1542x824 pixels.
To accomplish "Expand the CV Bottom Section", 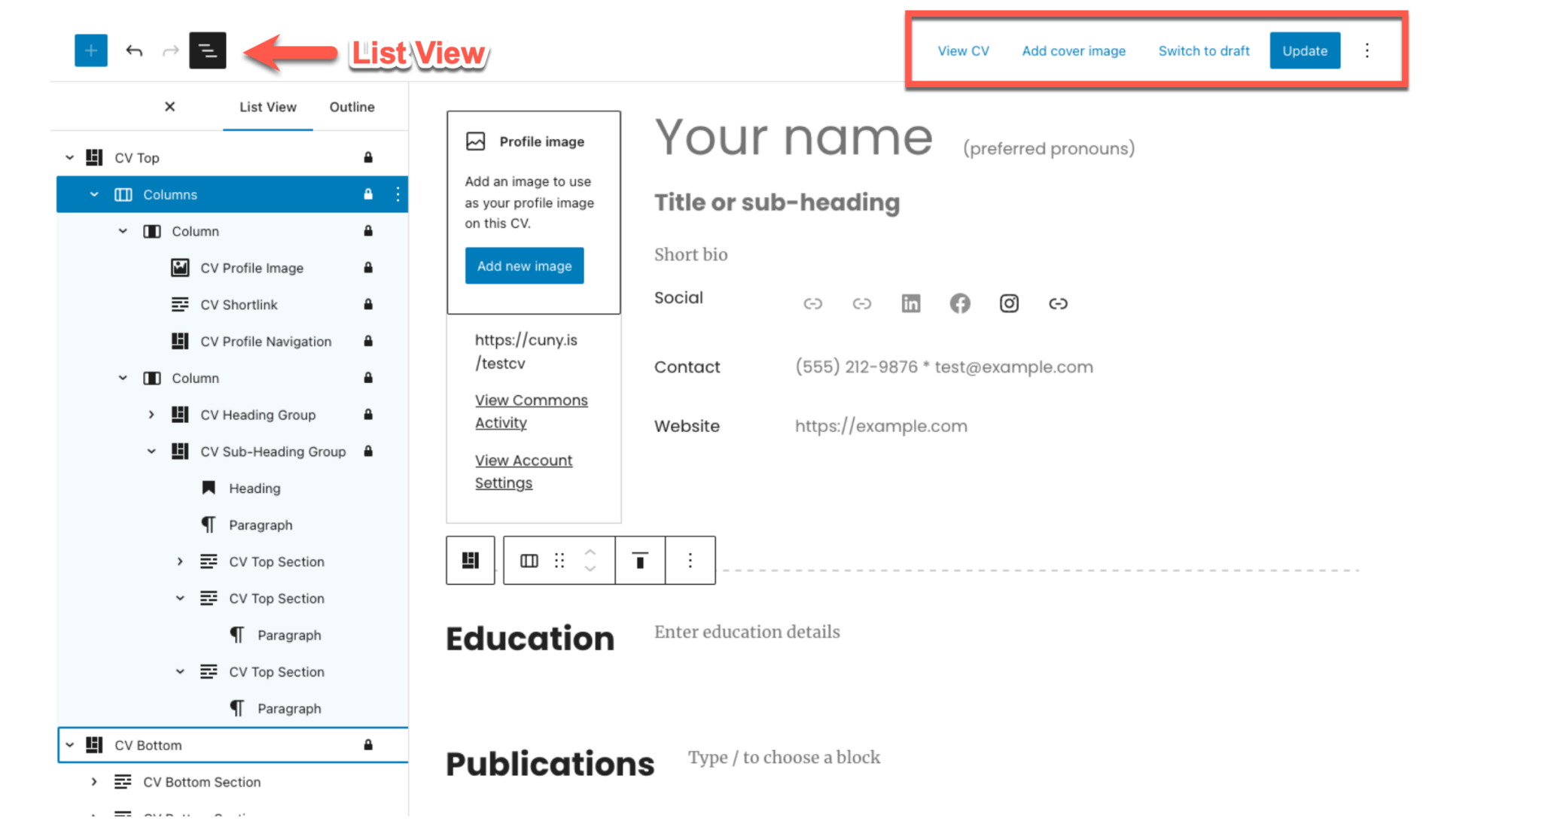I will 94,782.
